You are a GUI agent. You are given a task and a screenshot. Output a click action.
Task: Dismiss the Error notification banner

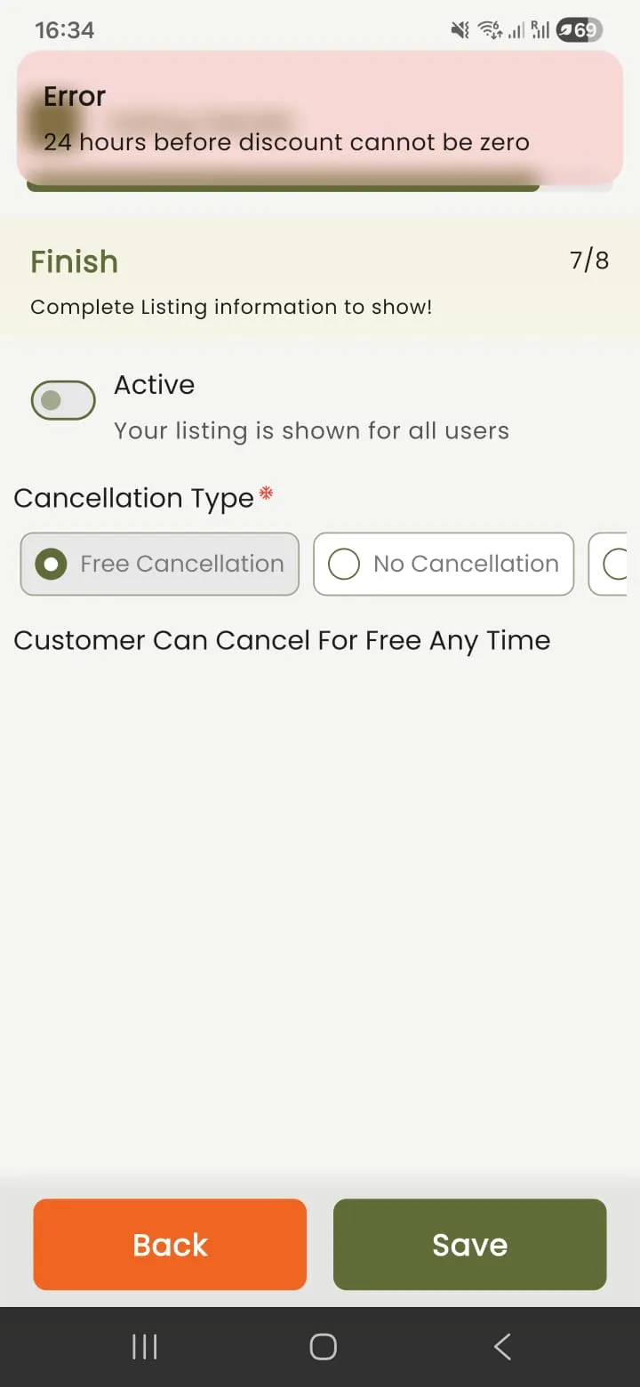click(320, 117)
